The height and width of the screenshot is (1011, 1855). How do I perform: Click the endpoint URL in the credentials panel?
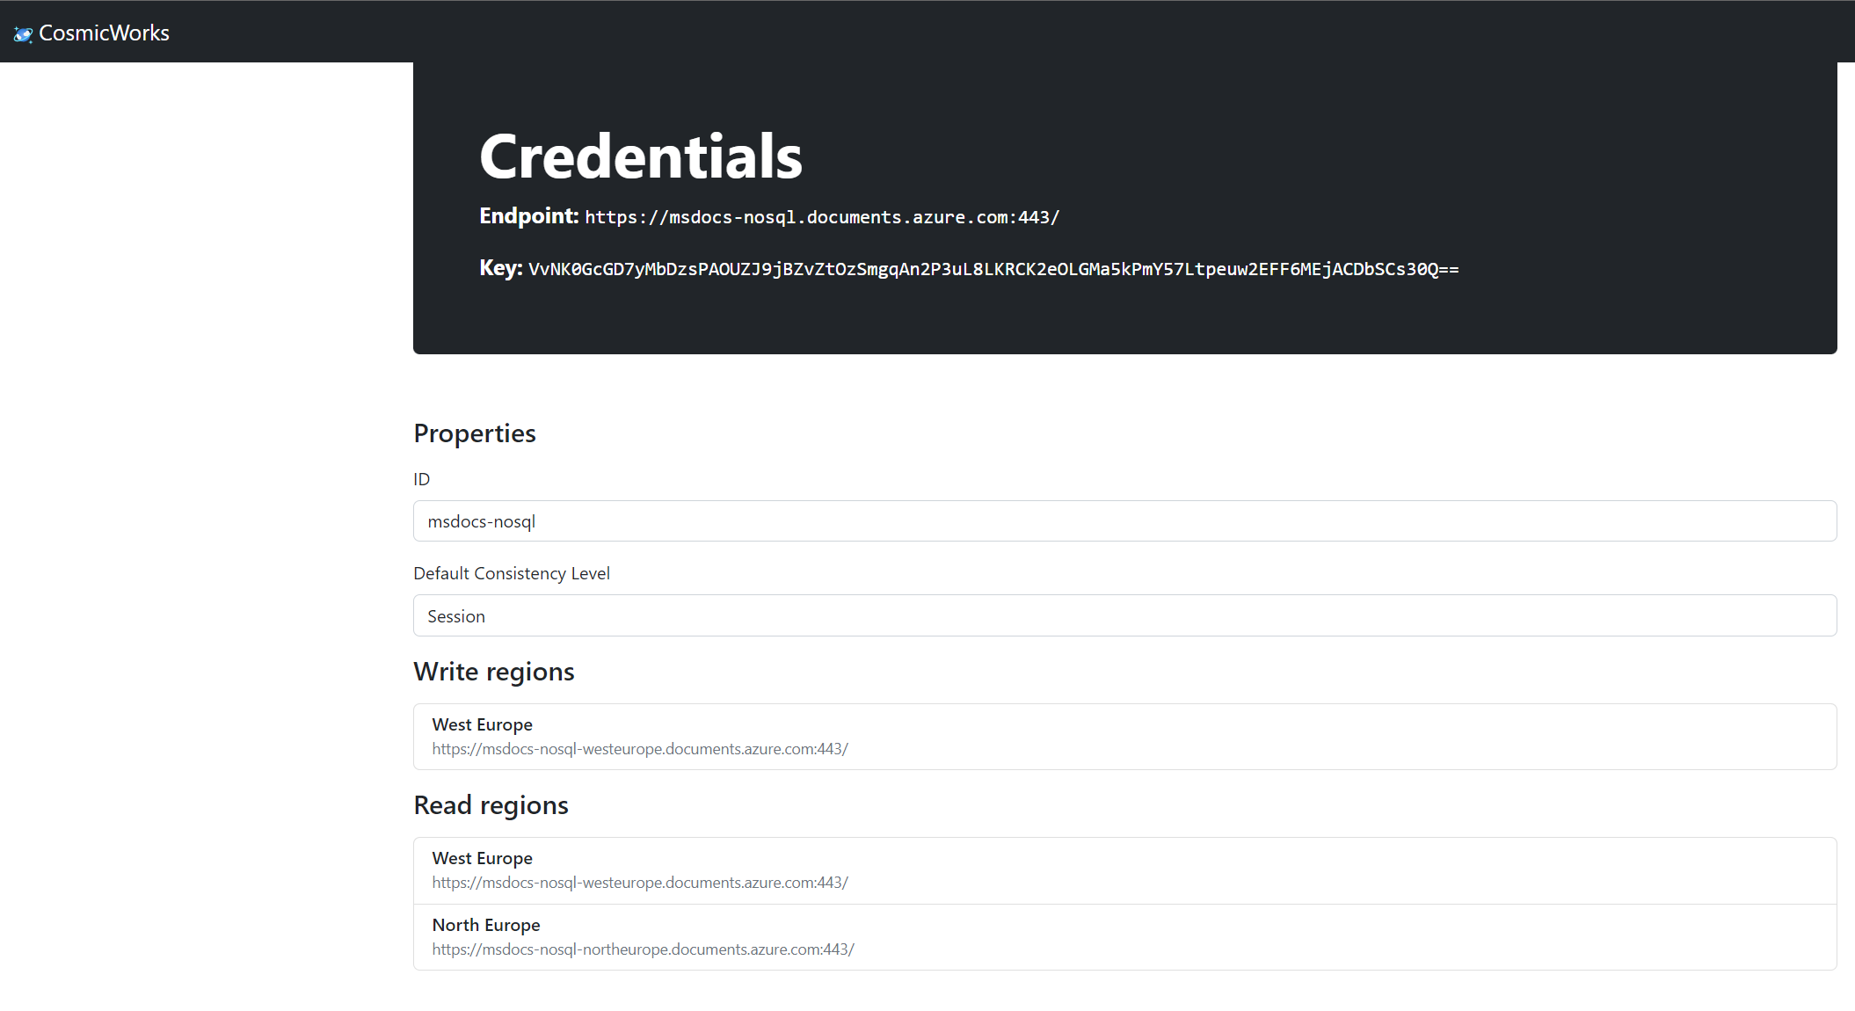pyautogui.click(x=822, y=217)
